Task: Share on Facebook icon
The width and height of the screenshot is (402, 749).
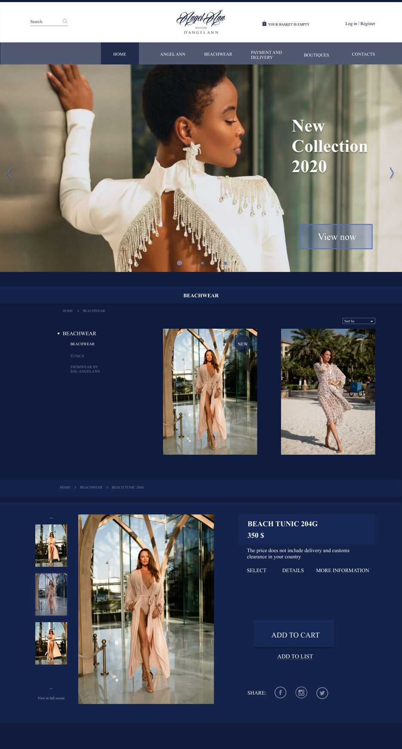Action: pos(280,693)
